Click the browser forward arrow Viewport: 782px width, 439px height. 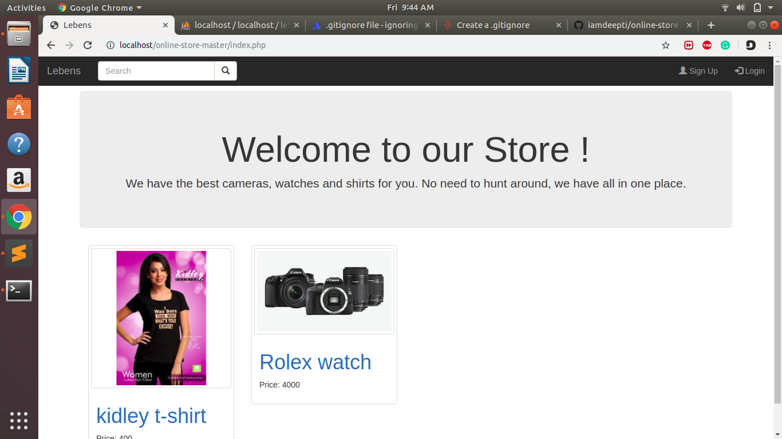pos(69,45)
